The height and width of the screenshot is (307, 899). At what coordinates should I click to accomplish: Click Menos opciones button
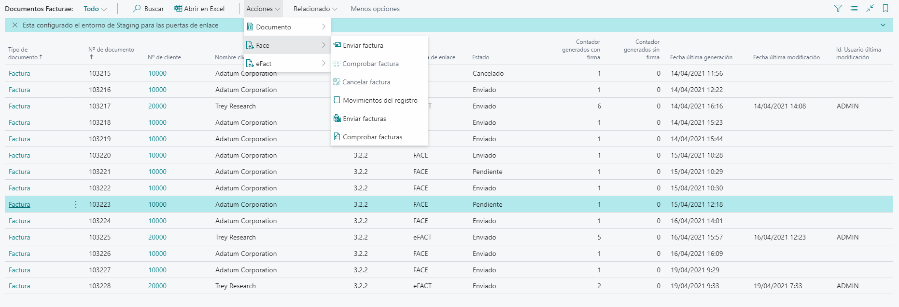375,9
